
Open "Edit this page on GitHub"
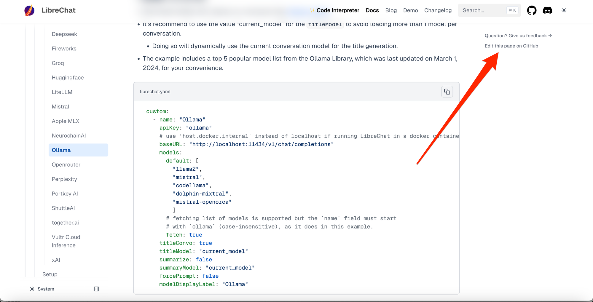[x=512, y=46]
